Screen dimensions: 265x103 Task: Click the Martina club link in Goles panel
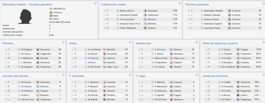point(111,58)
